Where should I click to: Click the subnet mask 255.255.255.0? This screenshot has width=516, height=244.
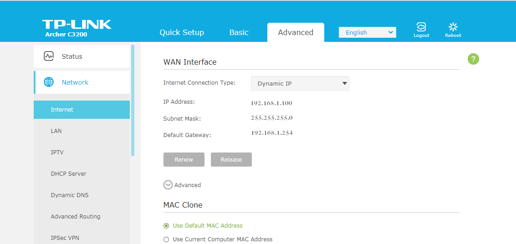click(x=272, y=118)
